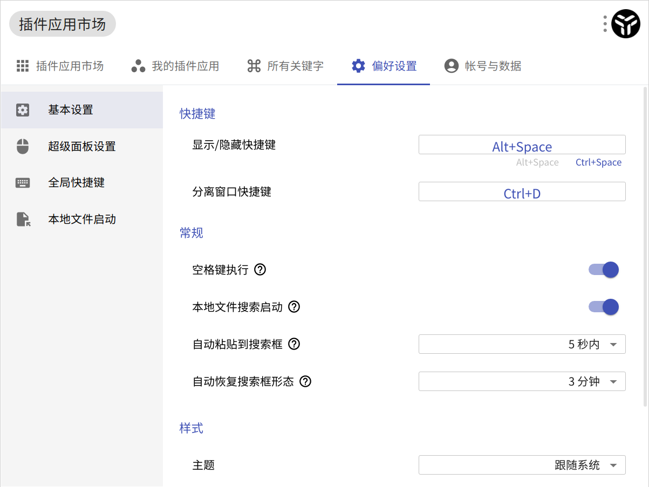Viewport: 649px width, 487px height.
Task: Open the 自动恢复搜索框形态 dropdown (3 分钟)
Action: (522, 381)
